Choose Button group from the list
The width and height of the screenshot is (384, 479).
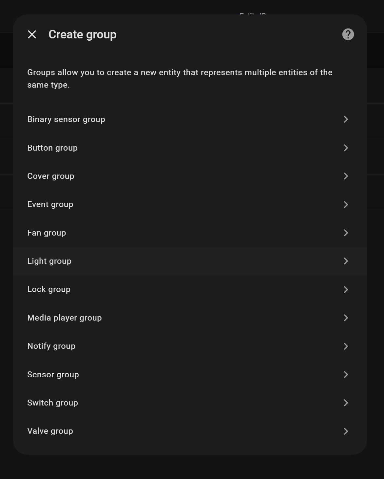pyautogui.click(x=52, y=148)
